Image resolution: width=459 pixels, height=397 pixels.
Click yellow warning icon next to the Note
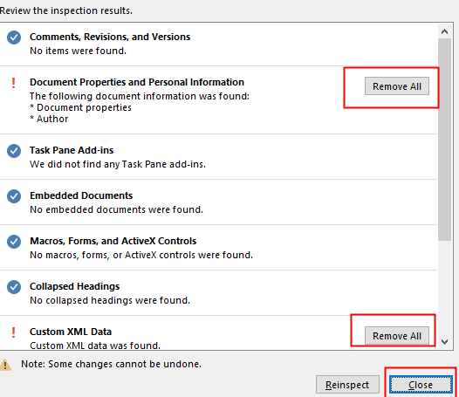tap(5, 365)
